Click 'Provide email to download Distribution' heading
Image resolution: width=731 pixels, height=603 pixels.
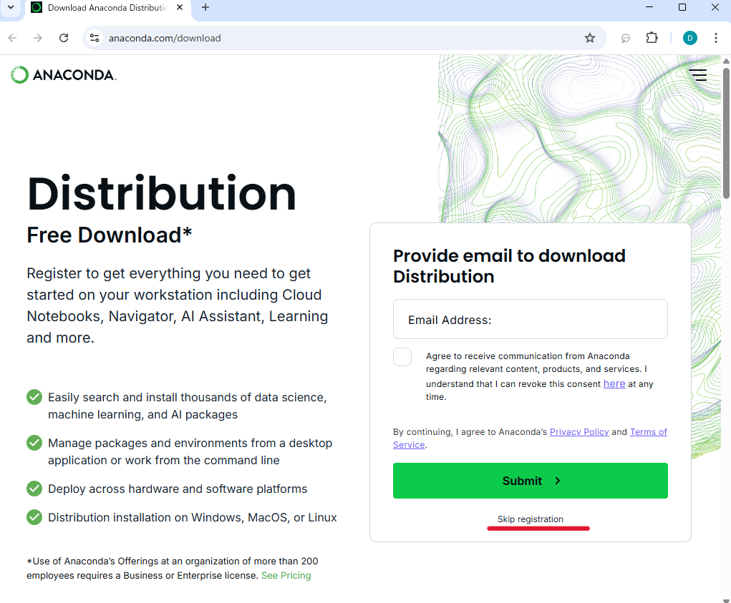click(x=509, y=266)
